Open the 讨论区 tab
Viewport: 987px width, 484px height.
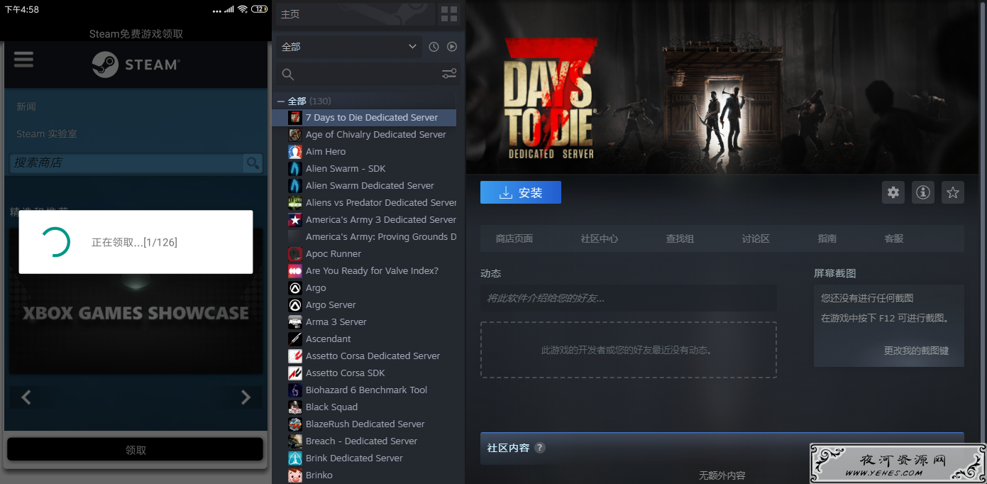(x=756, y=239)
